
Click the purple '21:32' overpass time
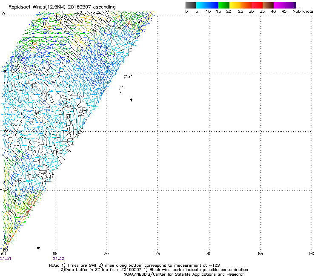point(58,259)
